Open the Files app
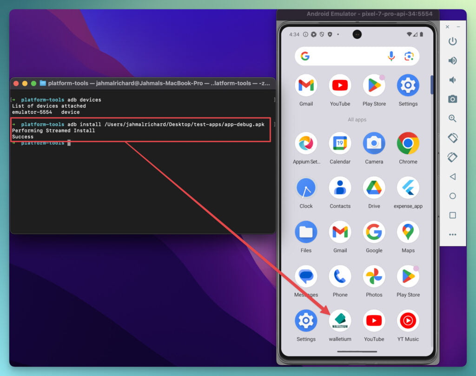 pyautogui.click(x=306, y=232)
